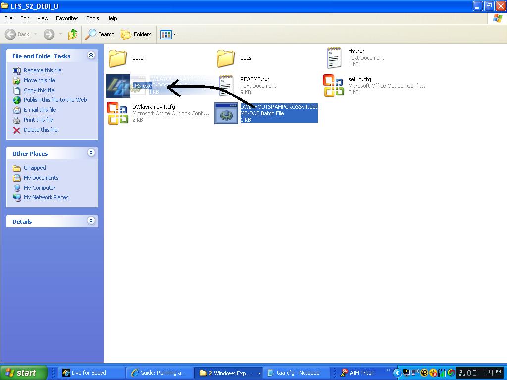Switch to AIM Triton taskbar button
This screenshot has height=380, width=507.
point(358,373)
